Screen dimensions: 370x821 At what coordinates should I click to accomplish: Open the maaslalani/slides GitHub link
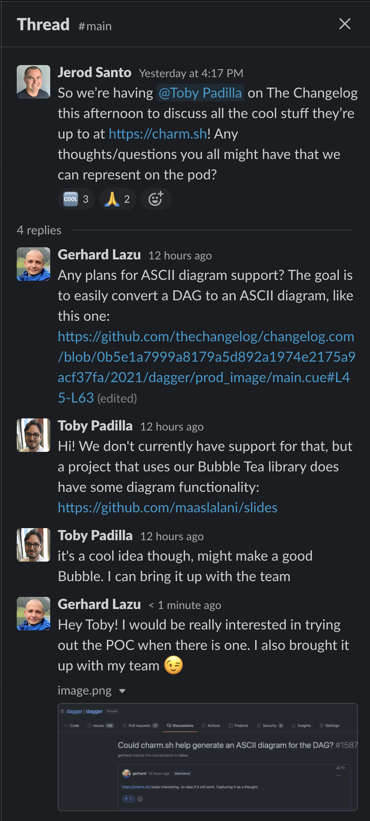[x=167, y=507]
